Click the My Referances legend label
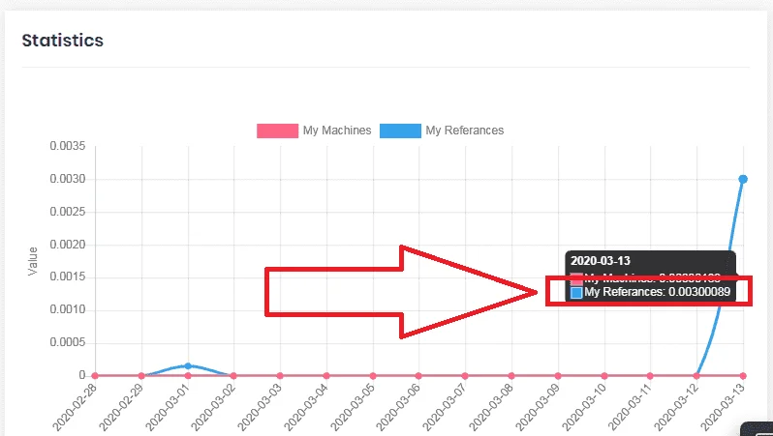Image resolution: width=773 pixels, height=436 pixels. coord(465,131)
